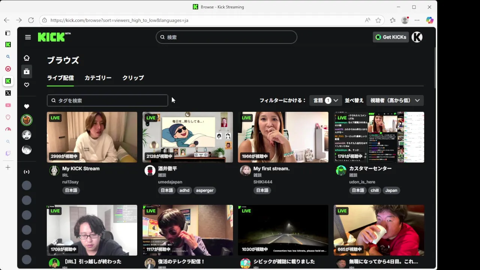Switch to the クリップ tab
This screenshot has width=480, height=270.
tap(133, 78)
